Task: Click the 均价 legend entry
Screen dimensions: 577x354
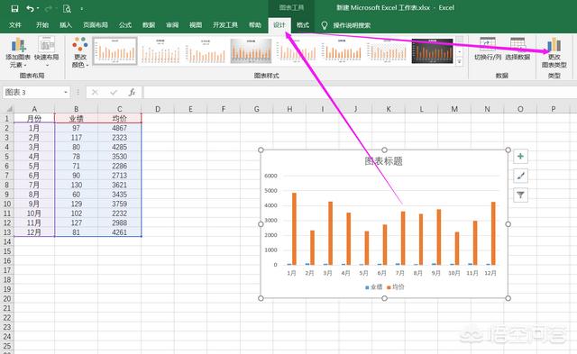Action: tap(396, 287)
